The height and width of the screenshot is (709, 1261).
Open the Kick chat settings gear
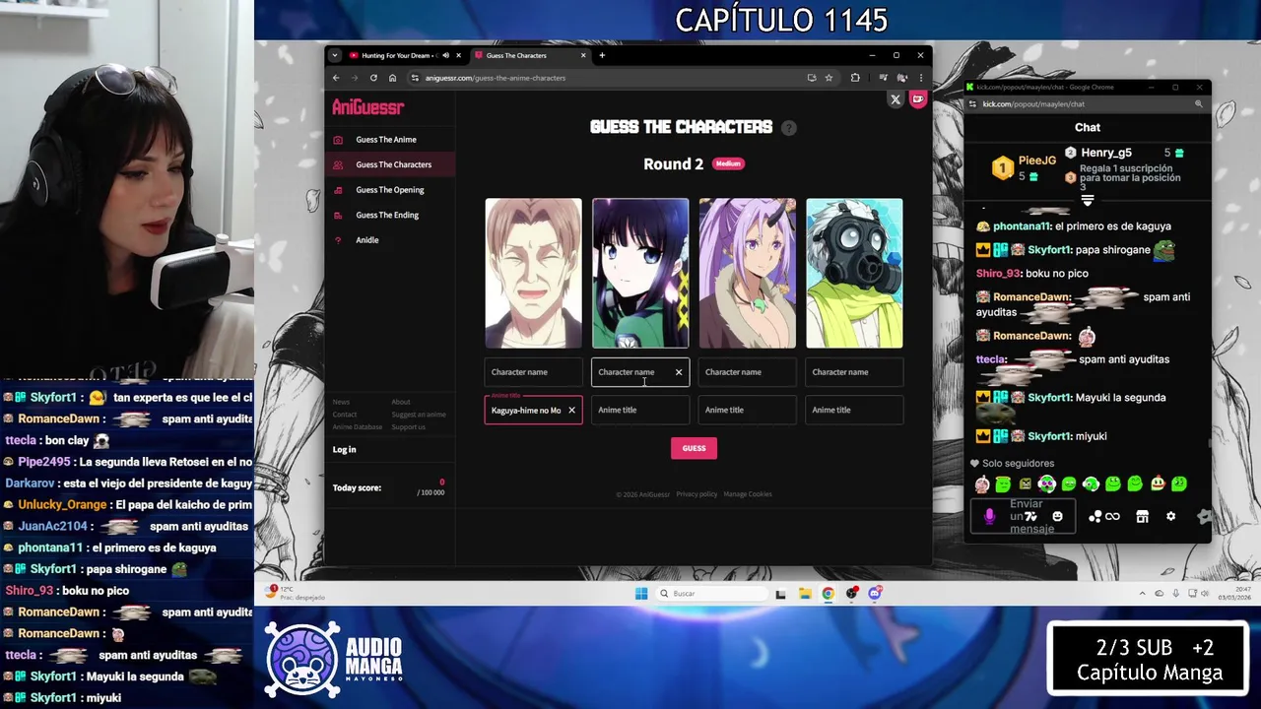(x=1170, y=516)
